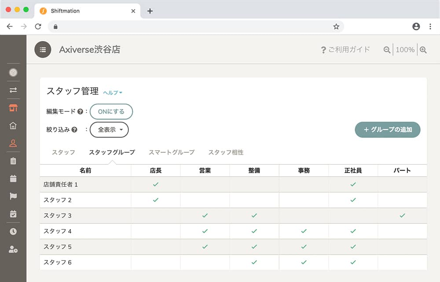This screenshot has width=440, height=282.
Task: Click the swap arrows sidebar icon
Action: [x=13, y=90]
